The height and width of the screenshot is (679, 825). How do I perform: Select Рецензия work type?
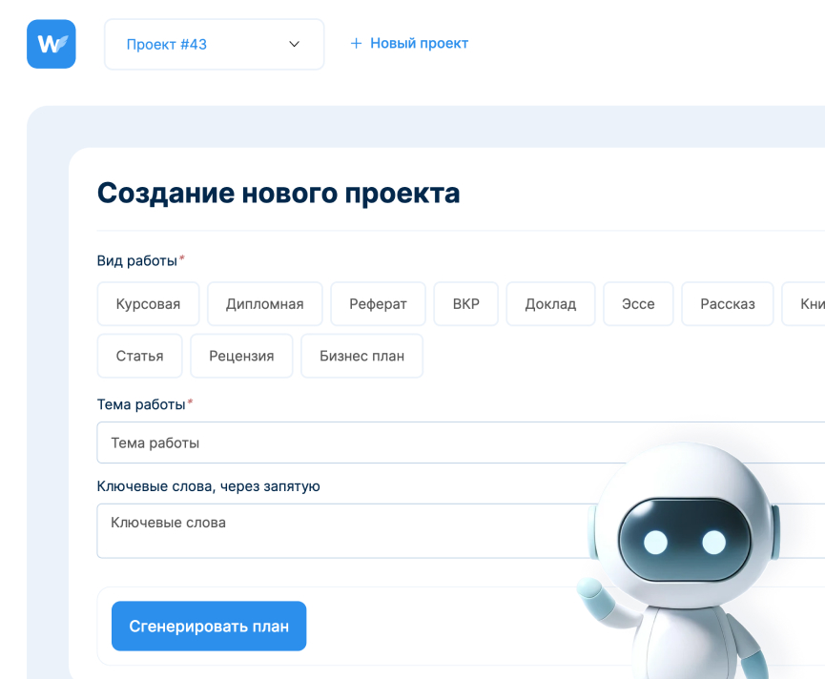point(241,356)
